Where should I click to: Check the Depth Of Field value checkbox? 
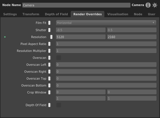59,105
